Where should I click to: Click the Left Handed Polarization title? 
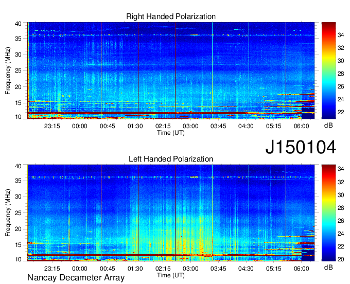[171, 159]
